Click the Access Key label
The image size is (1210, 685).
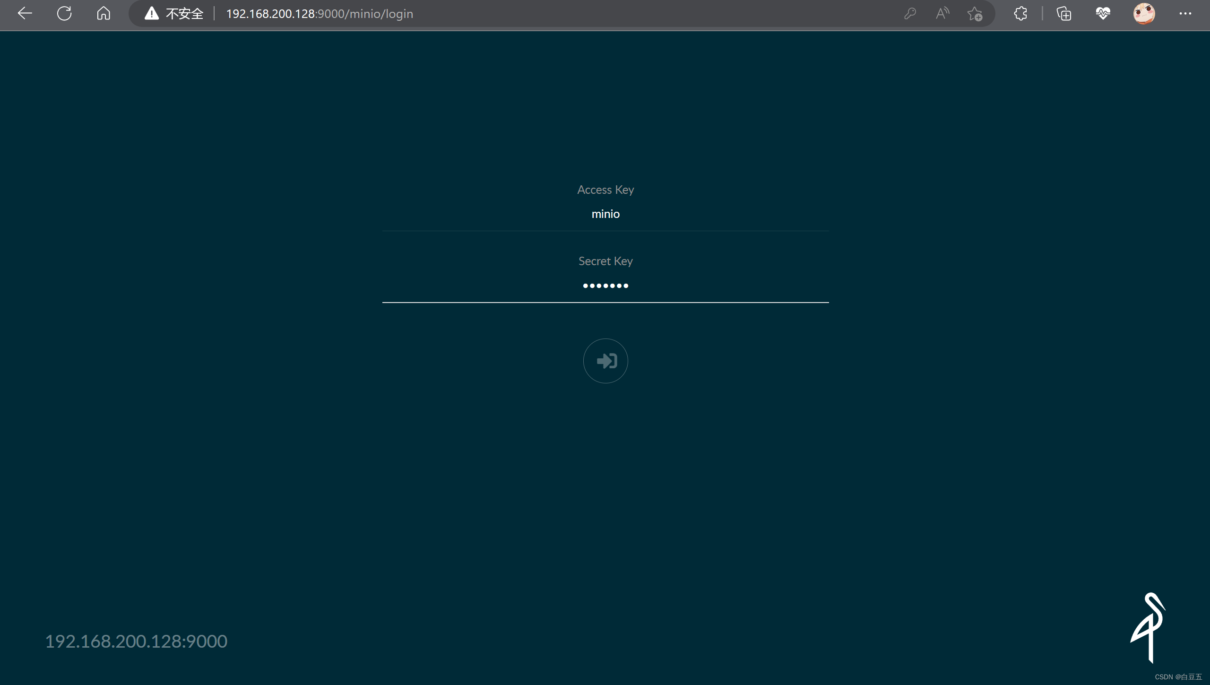(605, 190)
